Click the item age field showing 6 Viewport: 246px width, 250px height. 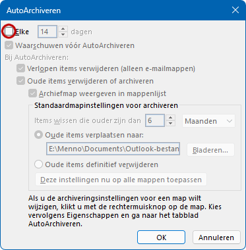[x=155, y=120]
